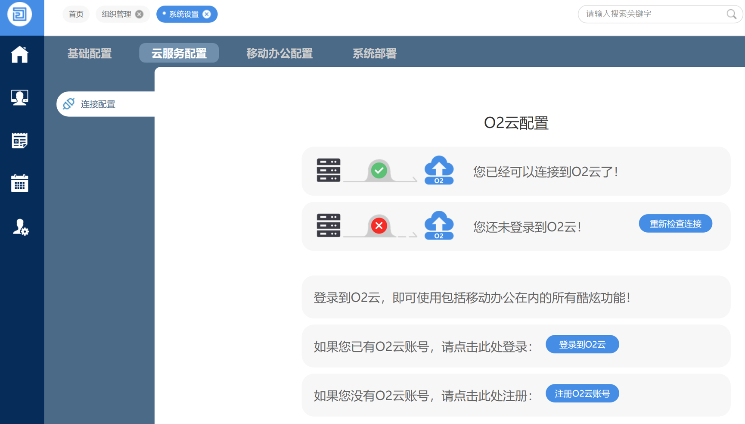Screen dimensions: 745x424
Task: Switch to the 首页 tab
Action: (x=76, y=14)
